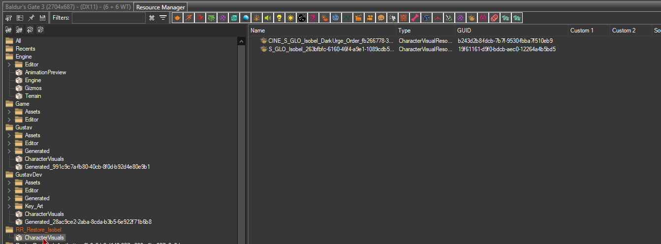The height and width of the screenshot is (244, 661).
Task: Expand the Editor folder under Game
Action: (9, 120)
